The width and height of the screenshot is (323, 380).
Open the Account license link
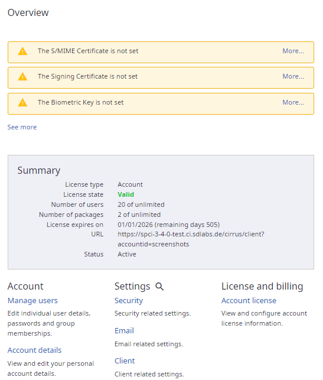pos(249,301)
